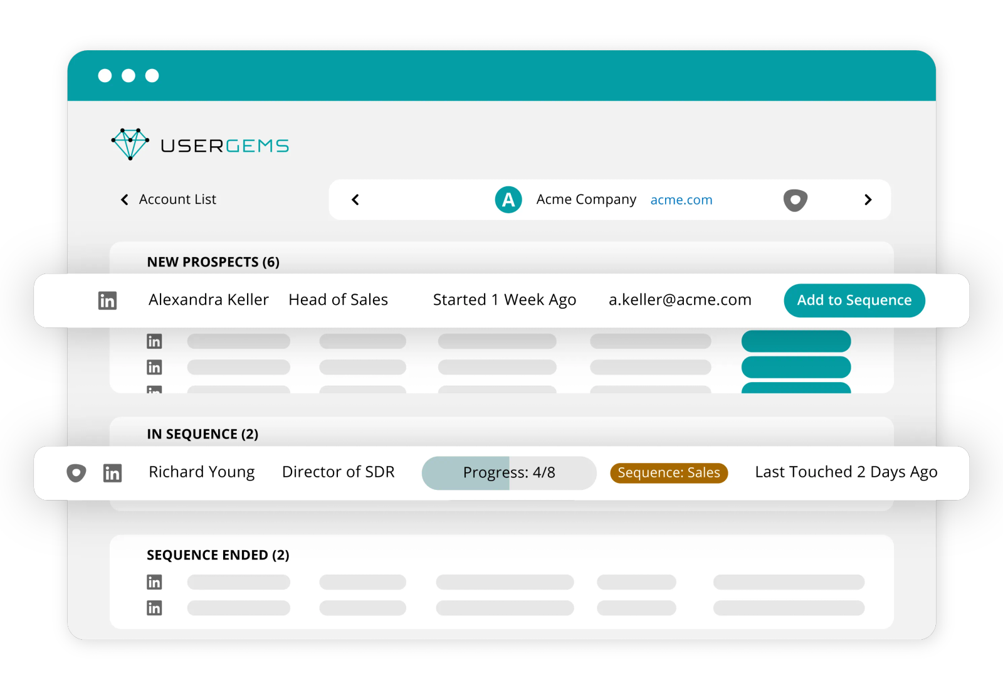Image resolution: width=1003 pixels, height=690 pixels.
Task: Click the SEQUENCE ENDED (2) heading
Action: point(218,555)
